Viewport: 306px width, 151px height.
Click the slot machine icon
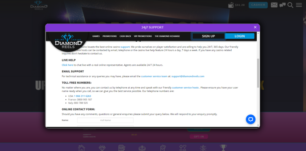click(x=122, y=148)
